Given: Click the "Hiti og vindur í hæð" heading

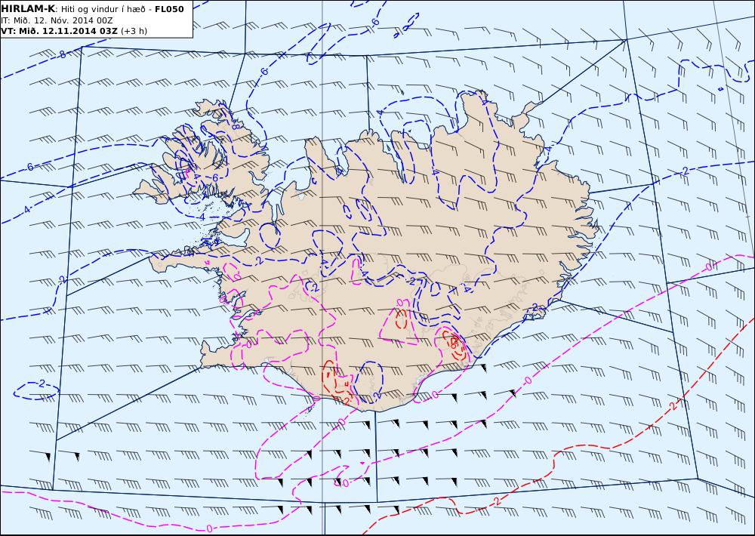Looking at the screenshot, I should coord(103,10).
